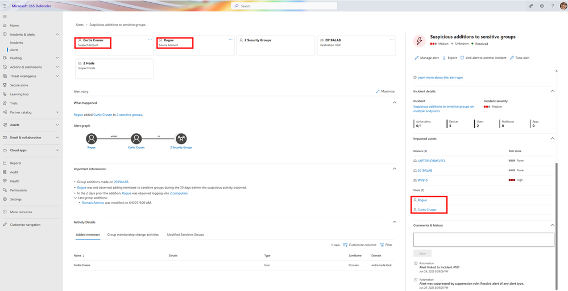568x291 pixels.
Task: Switch to Added members tab
Action: [88, 235]
